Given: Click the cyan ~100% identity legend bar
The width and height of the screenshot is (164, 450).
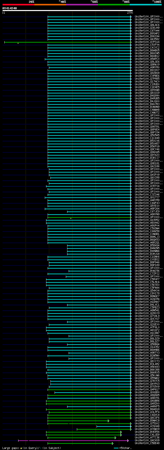Looking at the screenshot, I should (x=146, y=5).
